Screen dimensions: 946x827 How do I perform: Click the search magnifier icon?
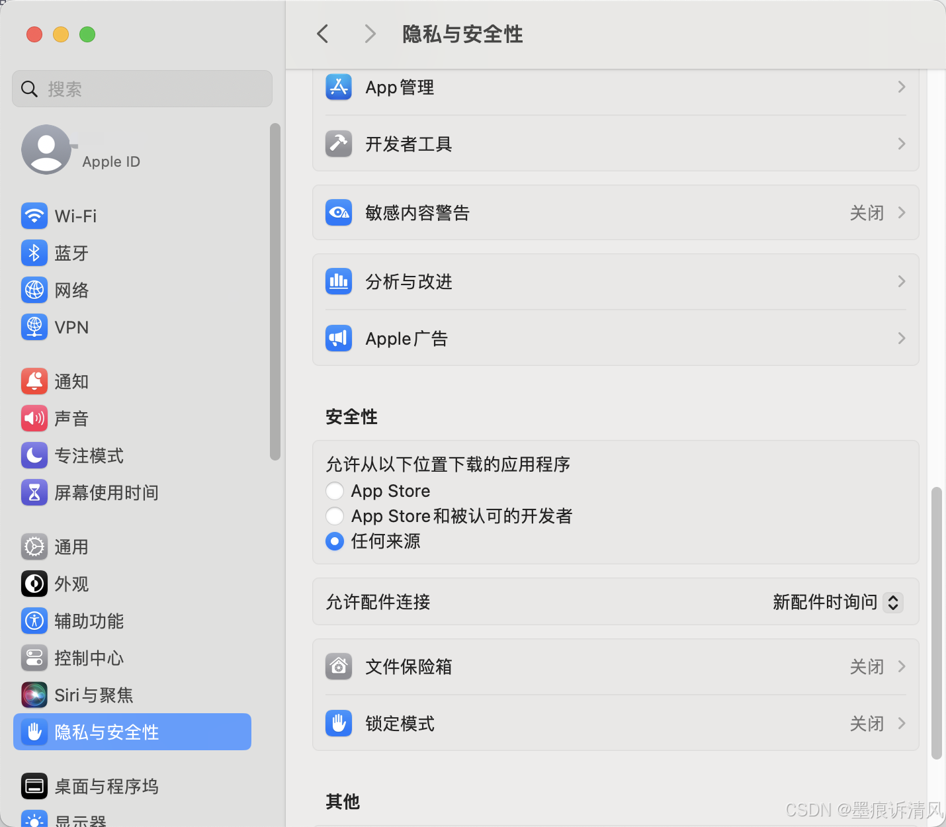coord(29,89)
